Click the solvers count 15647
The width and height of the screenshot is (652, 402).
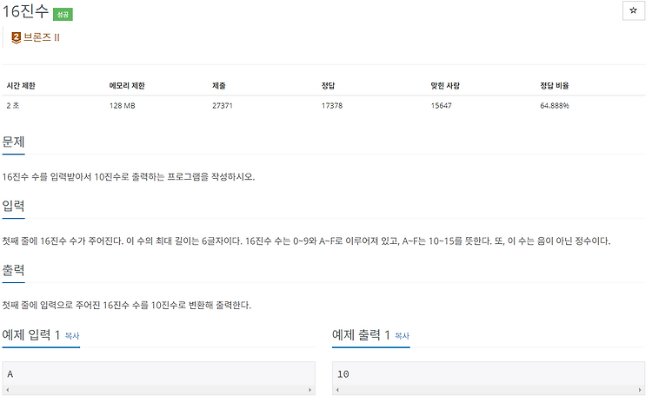tap(441, 105)
